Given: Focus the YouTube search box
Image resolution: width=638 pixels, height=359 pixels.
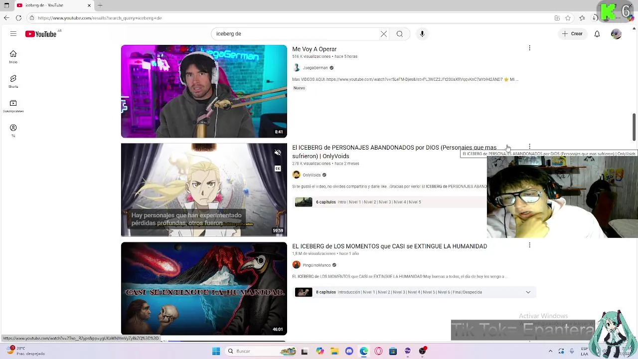Looking at the screenshot, I should coord(297,34).
